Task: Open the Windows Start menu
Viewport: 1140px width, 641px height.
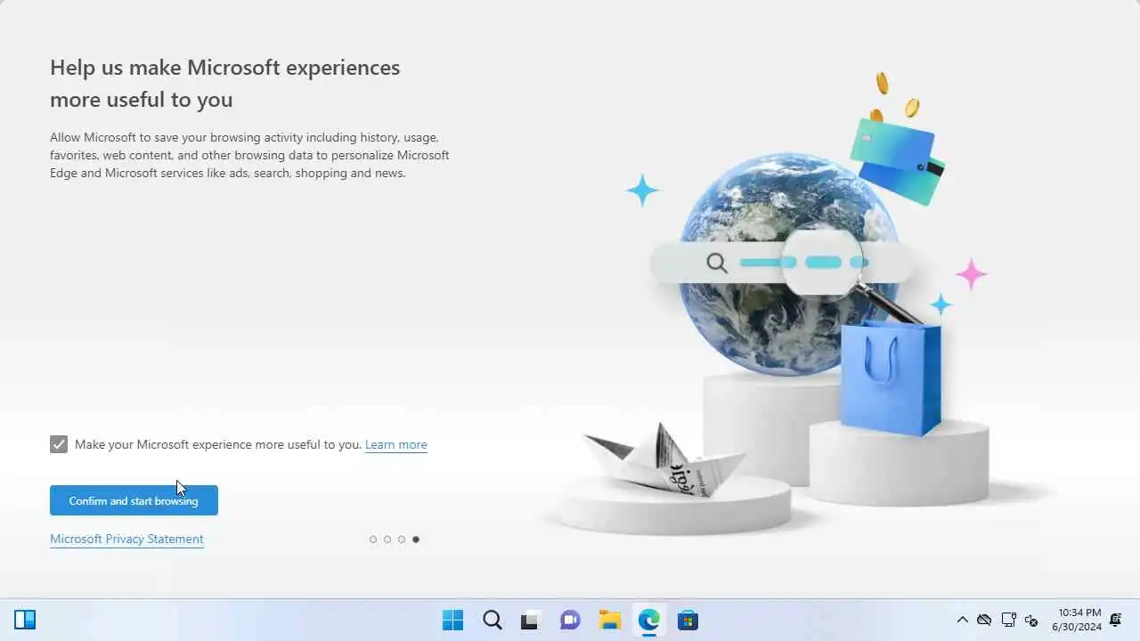Action: coord(452,620)
